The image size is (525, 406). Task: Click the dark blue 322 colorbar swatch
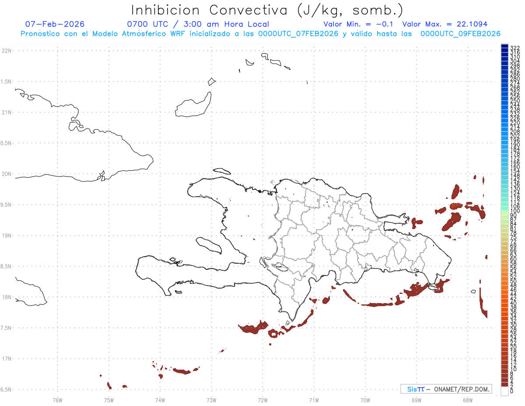click(x=504, y=46)
